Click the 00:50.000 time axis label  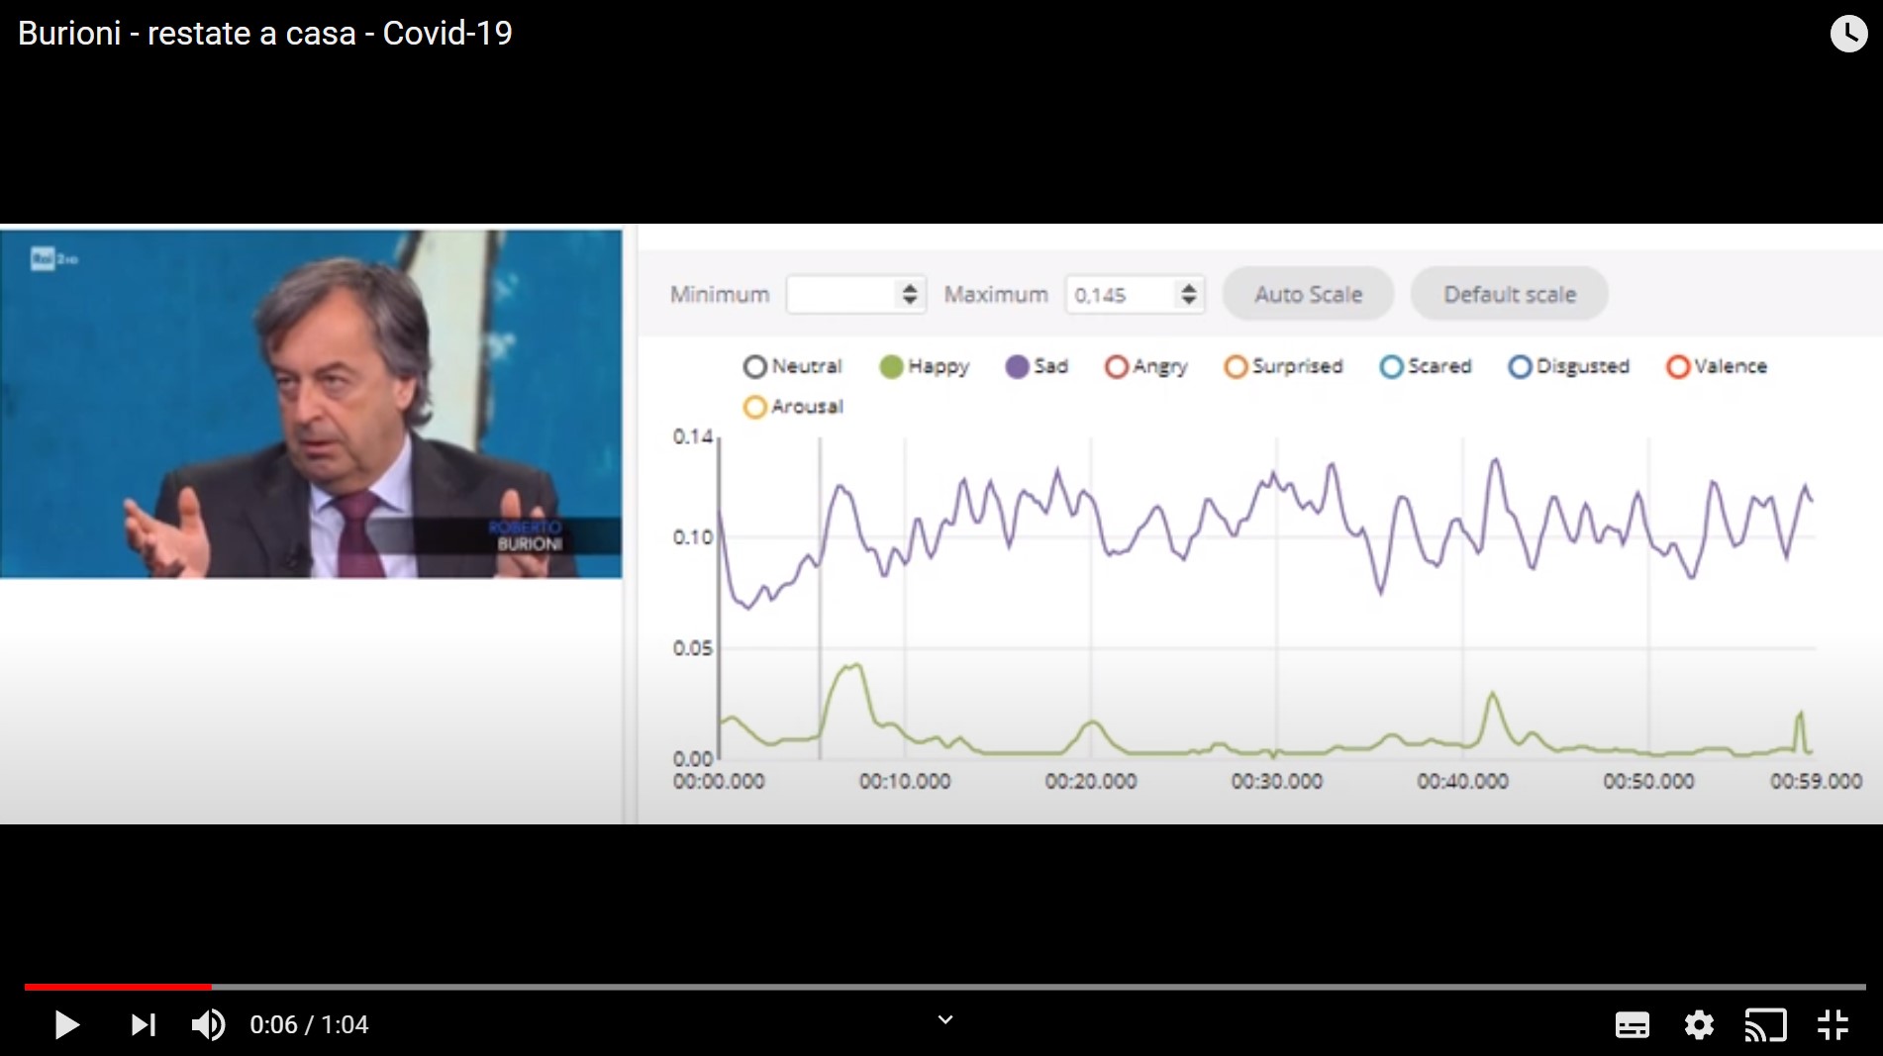tap(1648, 781)
